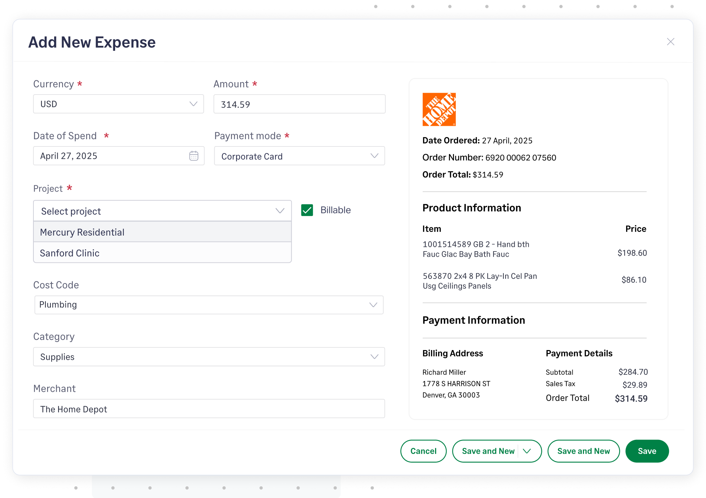Click the Merchant text field
Image resolution: width=706 pixels, height=498 pixels.
209,409
